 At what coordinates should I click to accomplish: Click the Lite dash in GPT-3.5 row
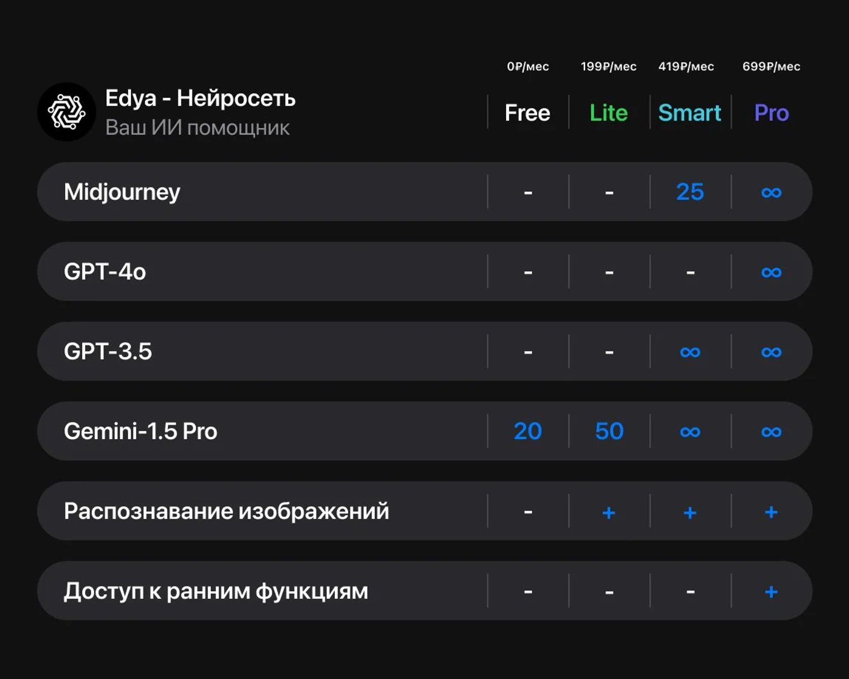(609, 353)
